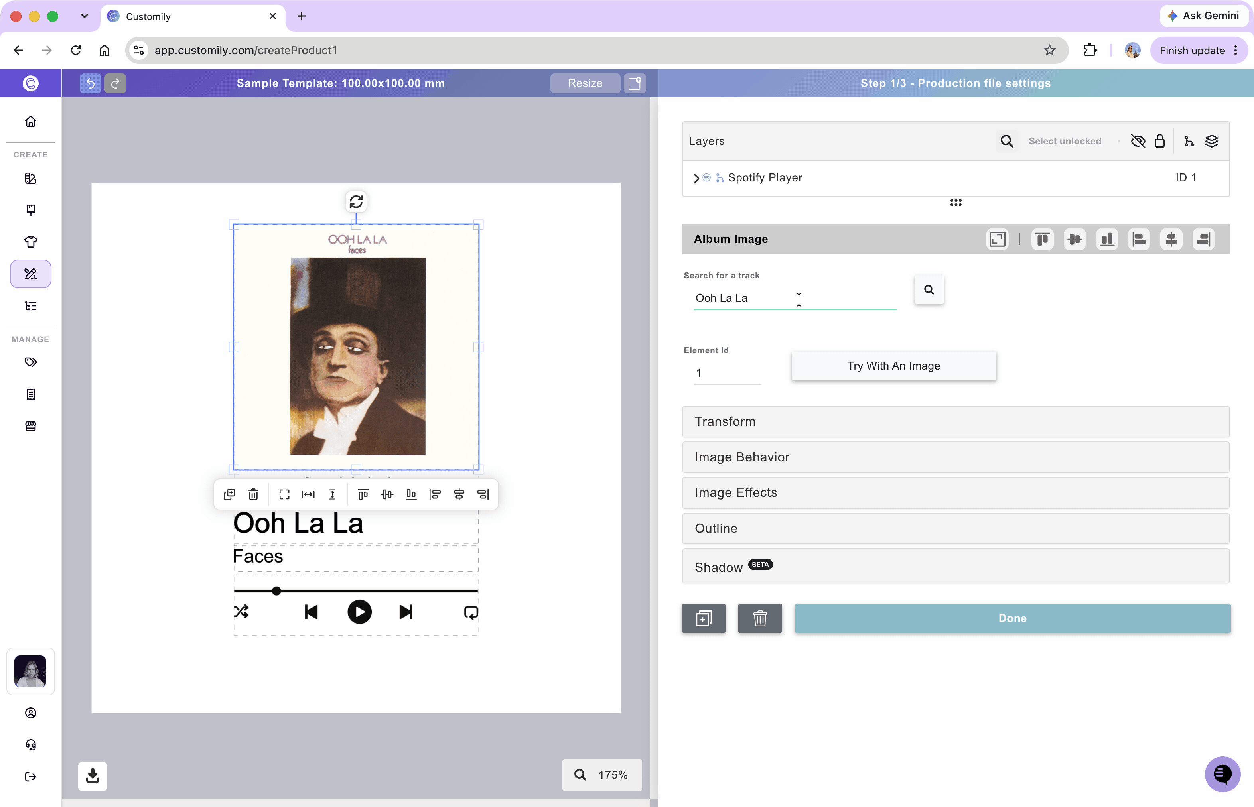
Task: Select the design tools icon highlighted in the sidebar
Action: (x=30, y=274)
